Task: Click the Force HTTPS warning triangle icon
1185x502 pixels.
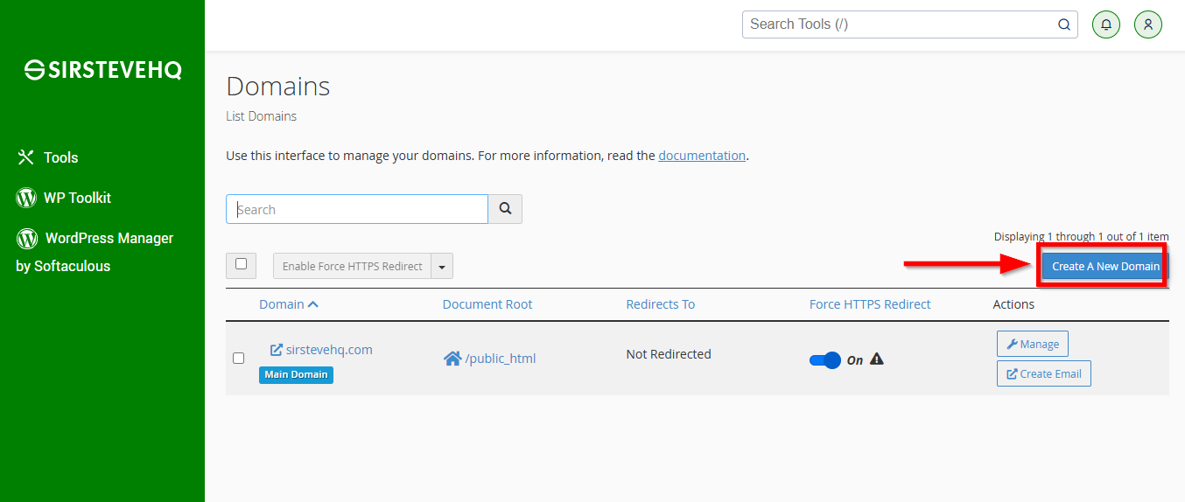Action: pyautogui.click(x=877, y=359)
